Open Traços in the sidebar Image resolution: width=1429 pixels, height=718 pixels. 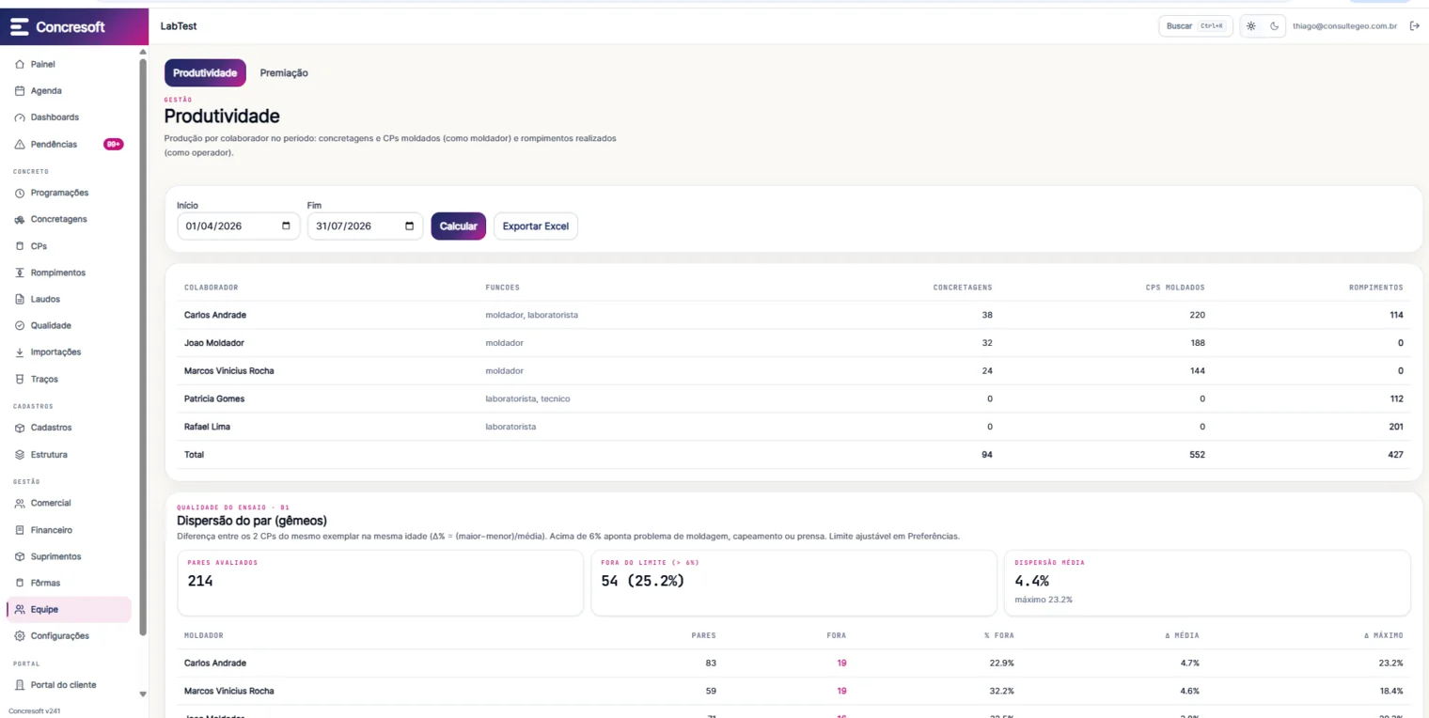tap(44, 379)
